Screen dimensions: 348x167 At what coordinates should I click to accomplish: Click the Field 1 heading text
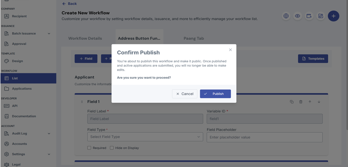[93, 102]
